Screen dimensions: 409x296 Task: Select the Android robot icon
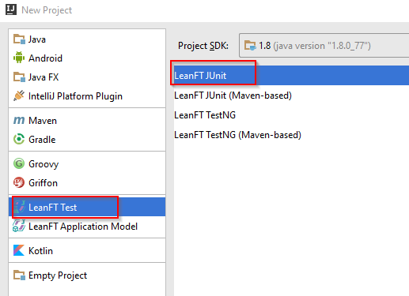coord(19,58)
